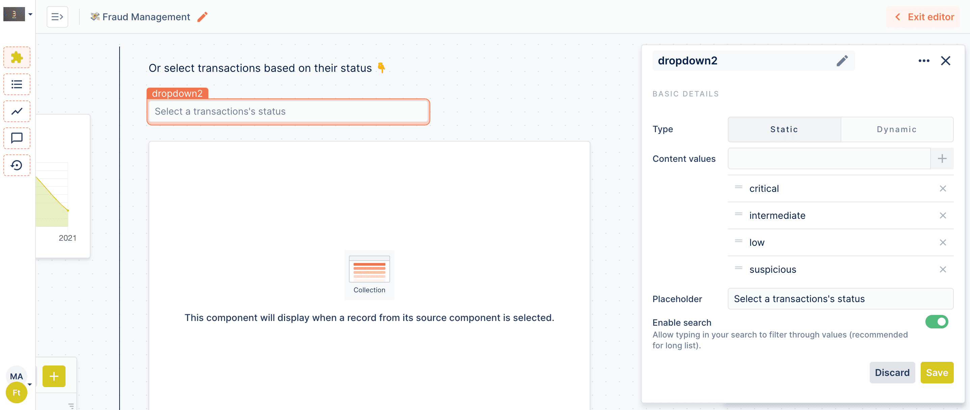Save the dropdown2 settings
970x410 pixels.
point(937,373)
